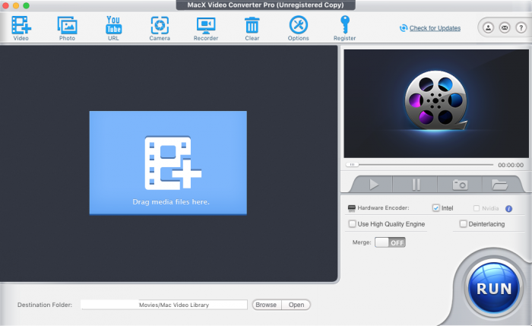This screenshot has width=532, height=326.
Task: Pause the preview playback
Action: coord(416,185)
